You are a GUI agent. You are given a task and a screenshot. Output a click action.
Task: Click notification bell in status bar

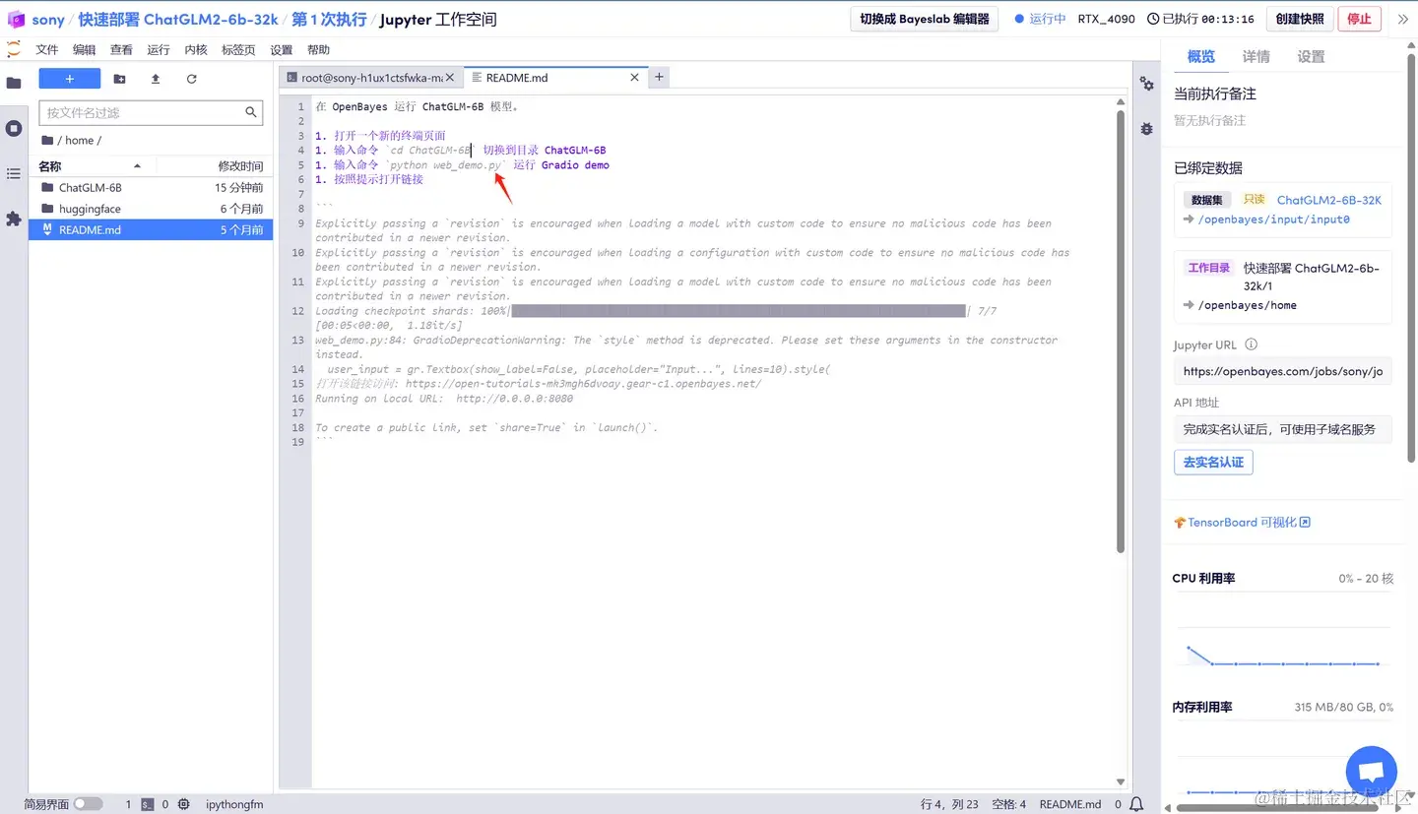1136,804
